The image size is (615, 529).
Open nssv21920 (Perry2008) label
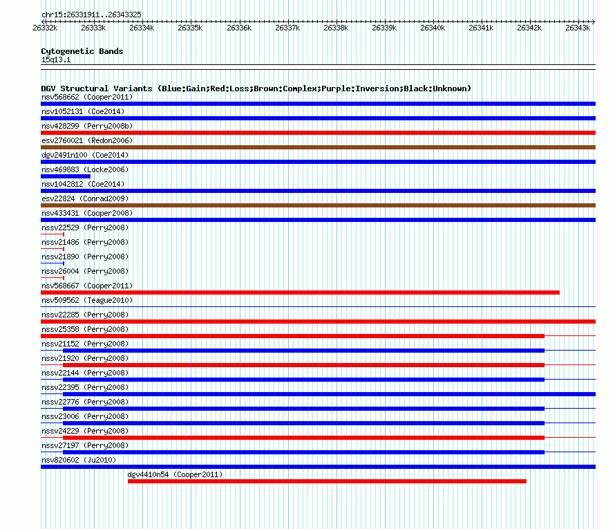click(x=85, y=358)
